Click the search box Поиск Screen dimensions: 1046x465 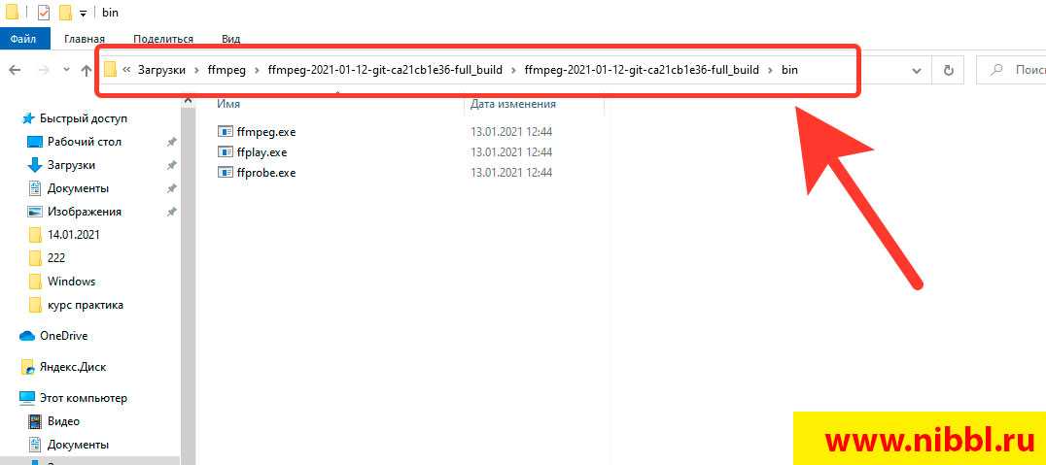coord(1011,70)
